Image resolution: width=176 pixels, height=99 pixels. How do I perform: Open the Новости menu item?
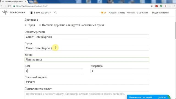pyautogui.click(x=131, y=13)
